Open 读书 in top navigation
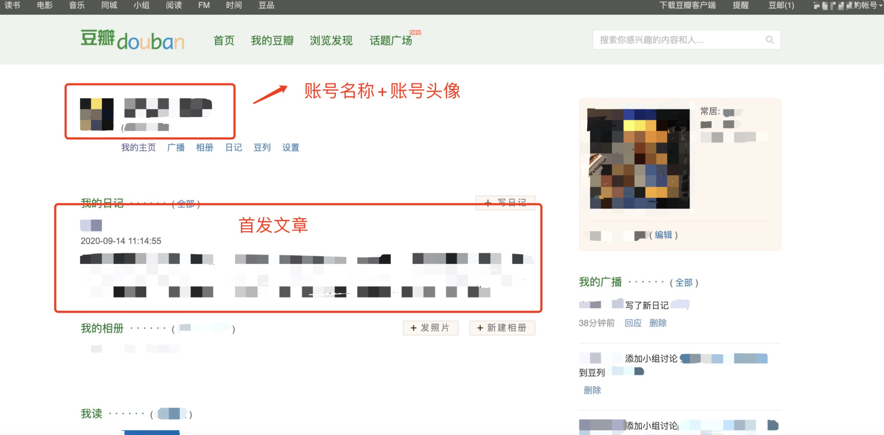 click(x=12, y=5)
